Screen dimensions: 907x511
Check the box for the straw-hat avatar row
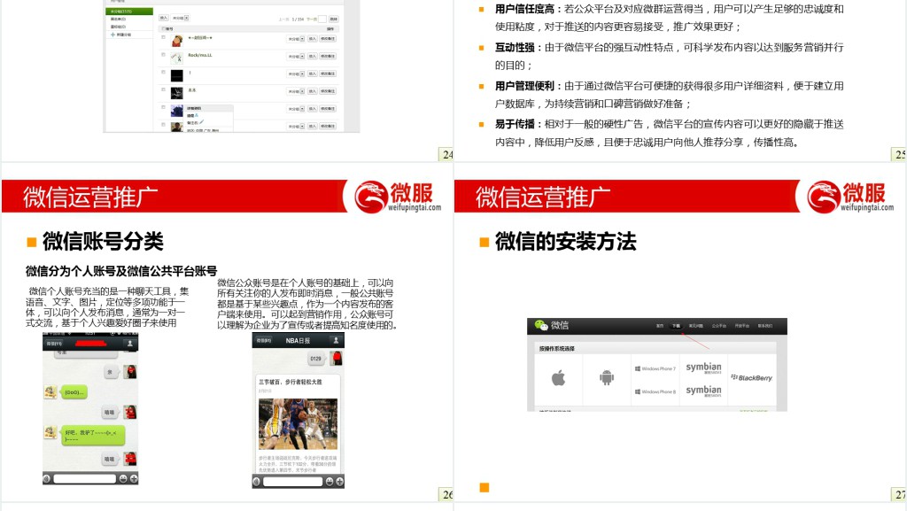[x=163, y=37]
